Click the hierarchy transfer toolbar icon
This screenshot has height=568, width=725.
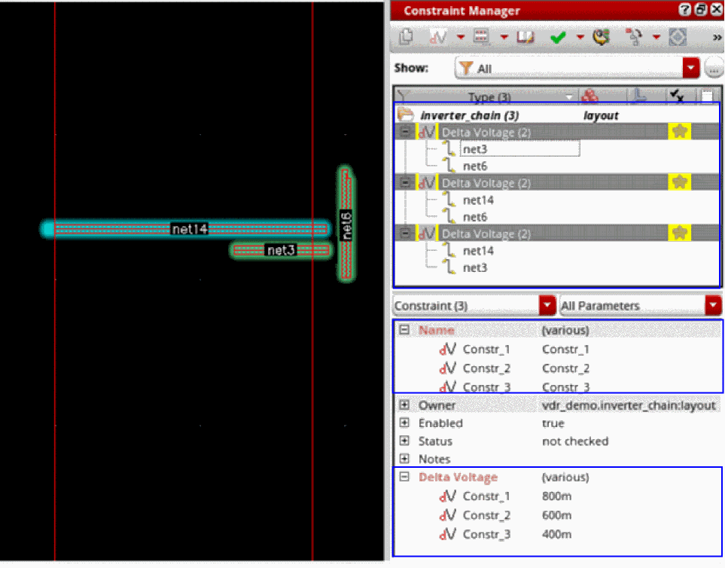point(635,37)
